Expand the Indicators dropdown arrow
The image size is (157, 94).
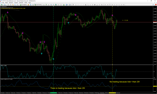65,5
